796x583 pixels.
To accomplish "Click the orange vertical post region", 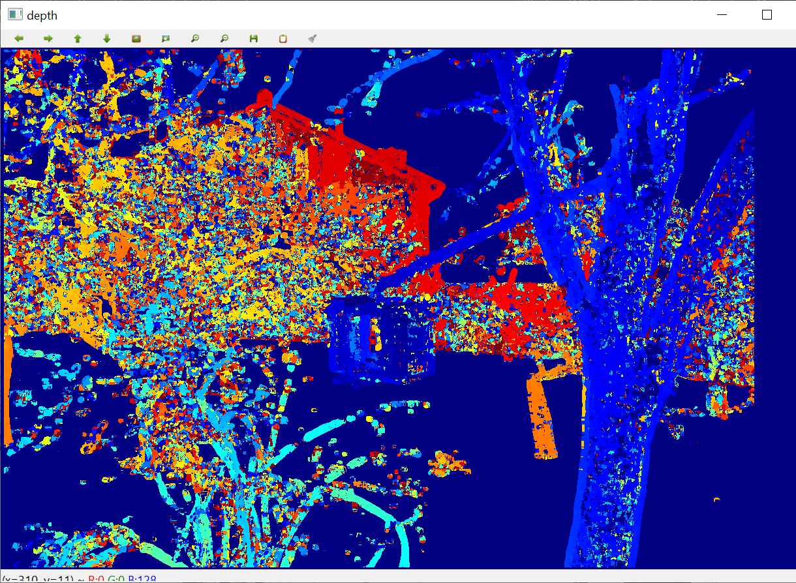I will click(x=543, y=411).
